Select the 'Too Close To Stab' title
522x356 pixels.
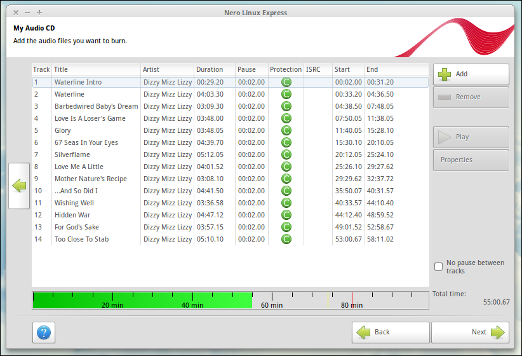click(x=81, y=239)
